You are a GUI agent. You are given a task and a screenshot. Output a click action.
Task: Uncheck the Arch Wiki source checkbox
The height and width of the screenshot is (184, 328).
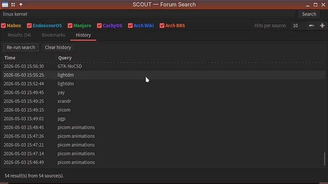coord(130,26)
